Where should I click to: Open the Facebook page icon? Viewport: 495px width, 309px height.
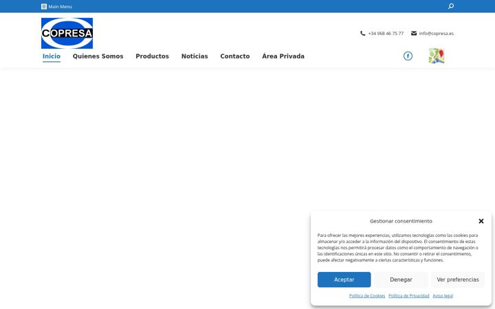pos(408,56)
